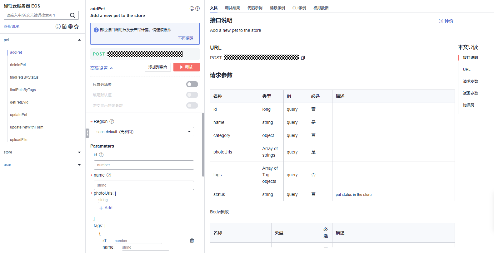
Task: Jump to 请求参数 in the 本文导读 outline
Action: click(x=470, y=81)
